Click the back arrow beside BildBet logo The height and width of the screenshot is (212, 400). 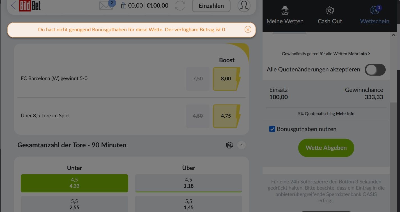click(13, 5)
